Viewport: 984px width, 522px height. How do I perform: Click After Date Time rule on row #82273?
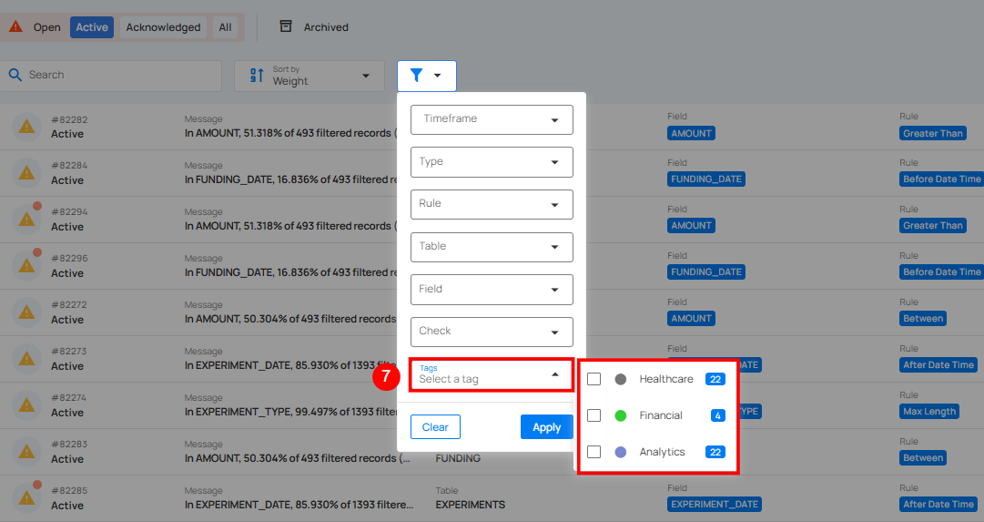click(938, 365)
